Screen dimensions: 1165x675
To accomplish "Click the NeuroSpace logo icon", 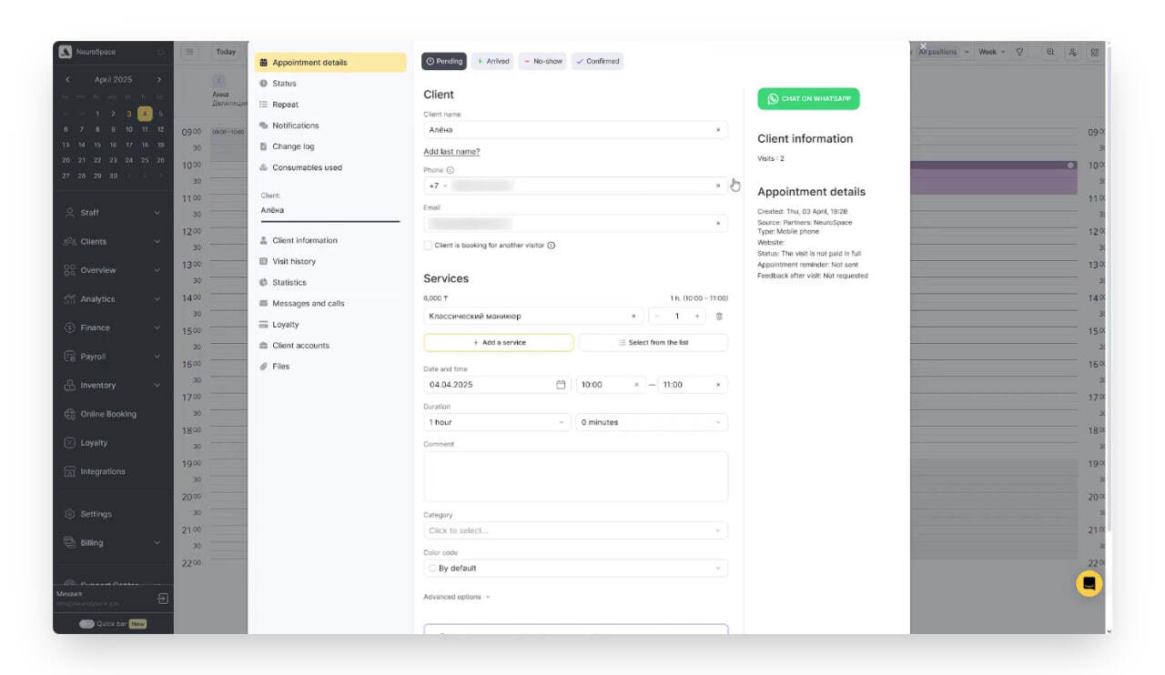I will [x=65, y=52].
